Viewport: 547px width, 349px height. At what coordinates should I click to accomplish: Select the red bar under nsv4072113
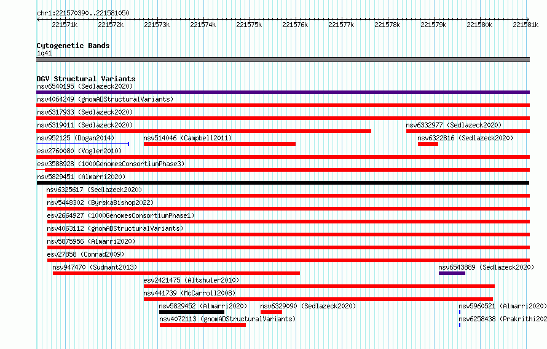click(x=203, y=325)
